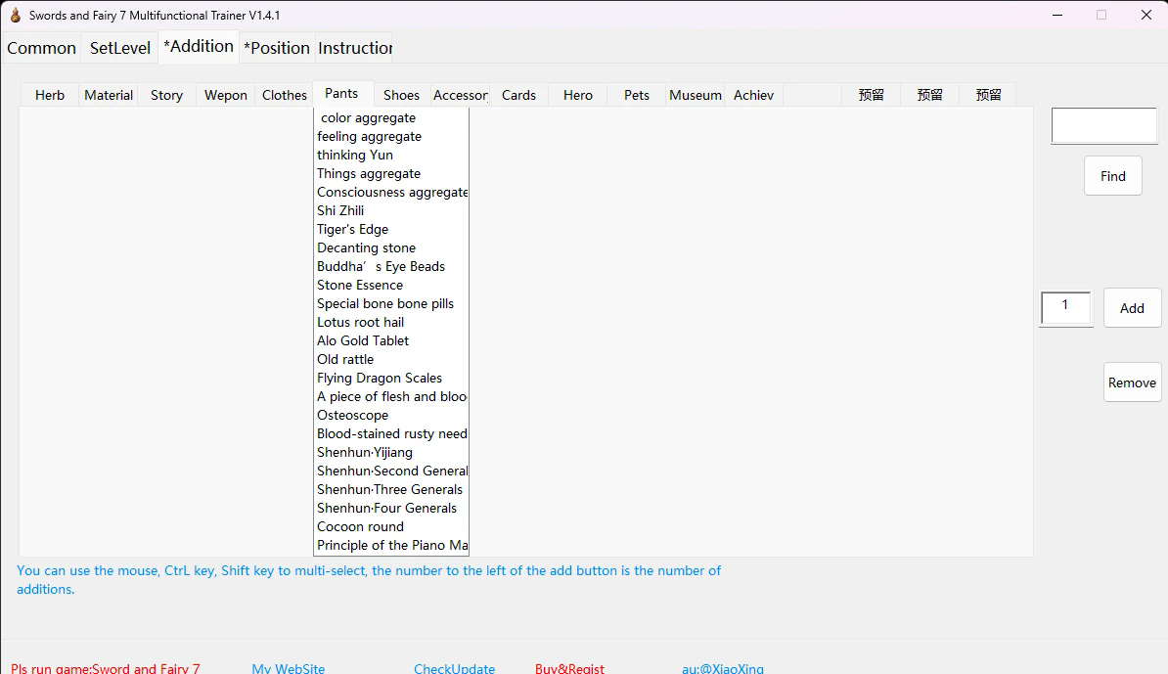1168x674 pixels.
Task: Select 'Blood-stained rusty need' item
Action: [x=391, y=434]
